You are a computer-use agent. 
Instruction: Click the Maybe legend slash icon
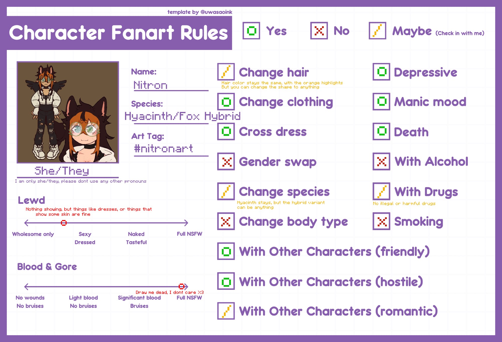tap(377, 31)
